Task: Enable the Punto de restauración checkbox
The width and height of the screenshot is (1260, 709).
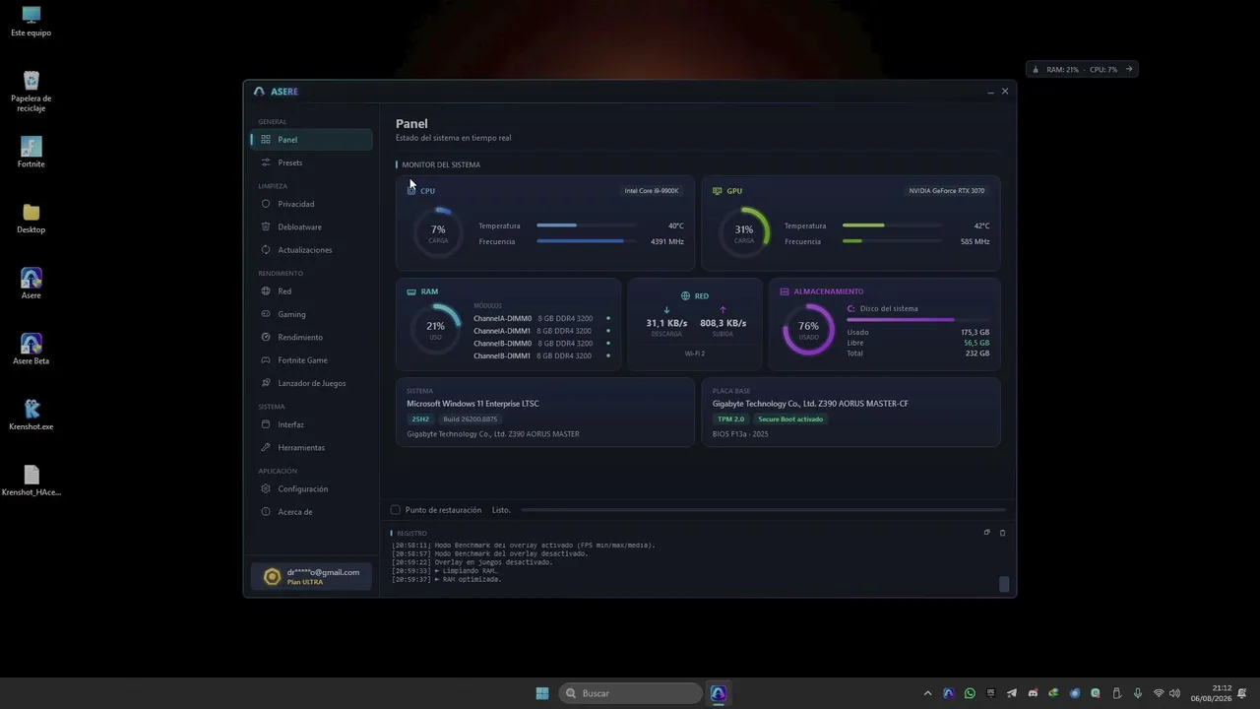Action: point(396,510)
